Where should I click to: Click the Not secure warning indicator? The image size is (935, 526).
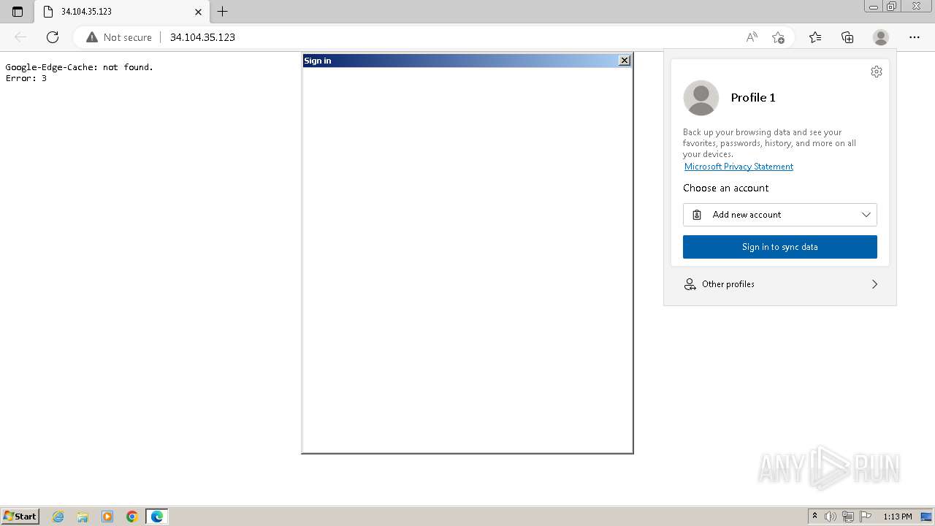coord(119,37)
